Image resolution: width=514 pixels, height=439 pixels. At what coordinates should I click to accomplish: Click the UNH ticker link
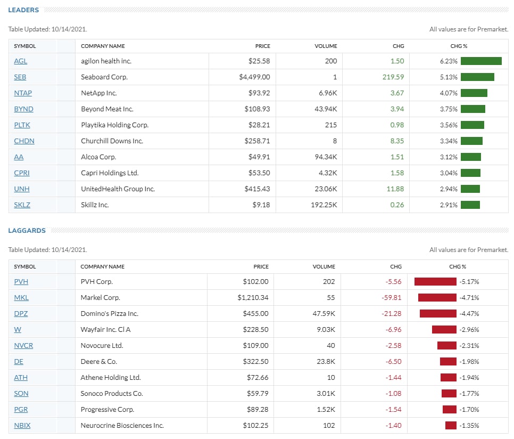(22, 189)
